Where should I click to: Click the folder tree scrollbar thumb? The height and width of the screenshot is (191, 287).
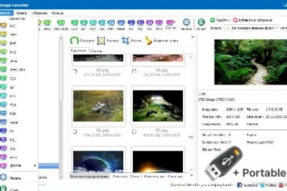click(61, 71)
